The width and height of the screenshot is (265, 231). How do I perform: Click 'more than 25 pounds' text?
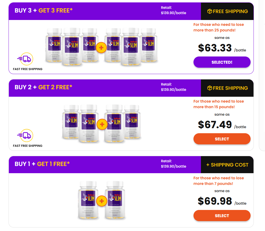point(215,30)
